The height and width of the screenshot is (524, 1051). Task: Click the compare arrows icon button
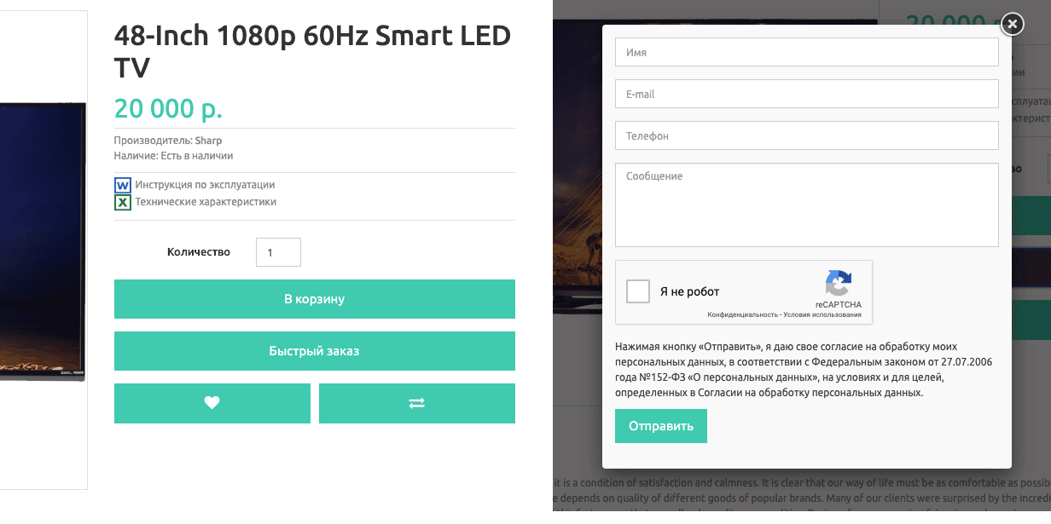tap(417, 403)
